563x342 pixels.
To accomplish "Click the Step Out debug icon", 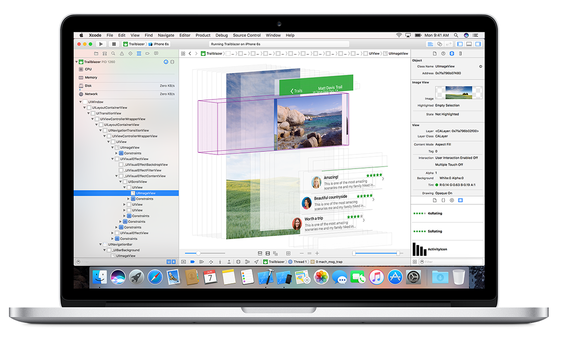I will click(x=229, y=262).
